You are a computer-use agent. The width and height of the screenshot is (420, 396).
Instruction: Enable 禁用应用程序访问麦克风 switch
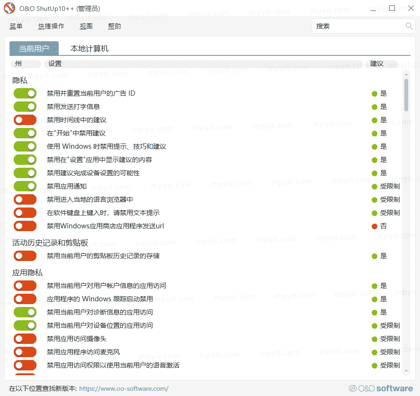tap(25, 352)
